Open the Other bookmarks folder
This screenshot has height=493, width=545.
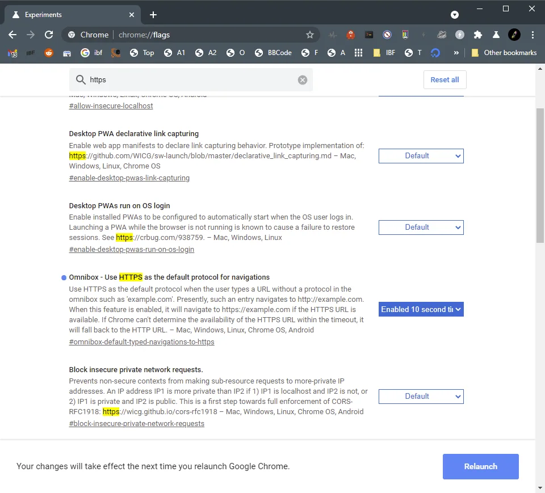tap(504, 53)
